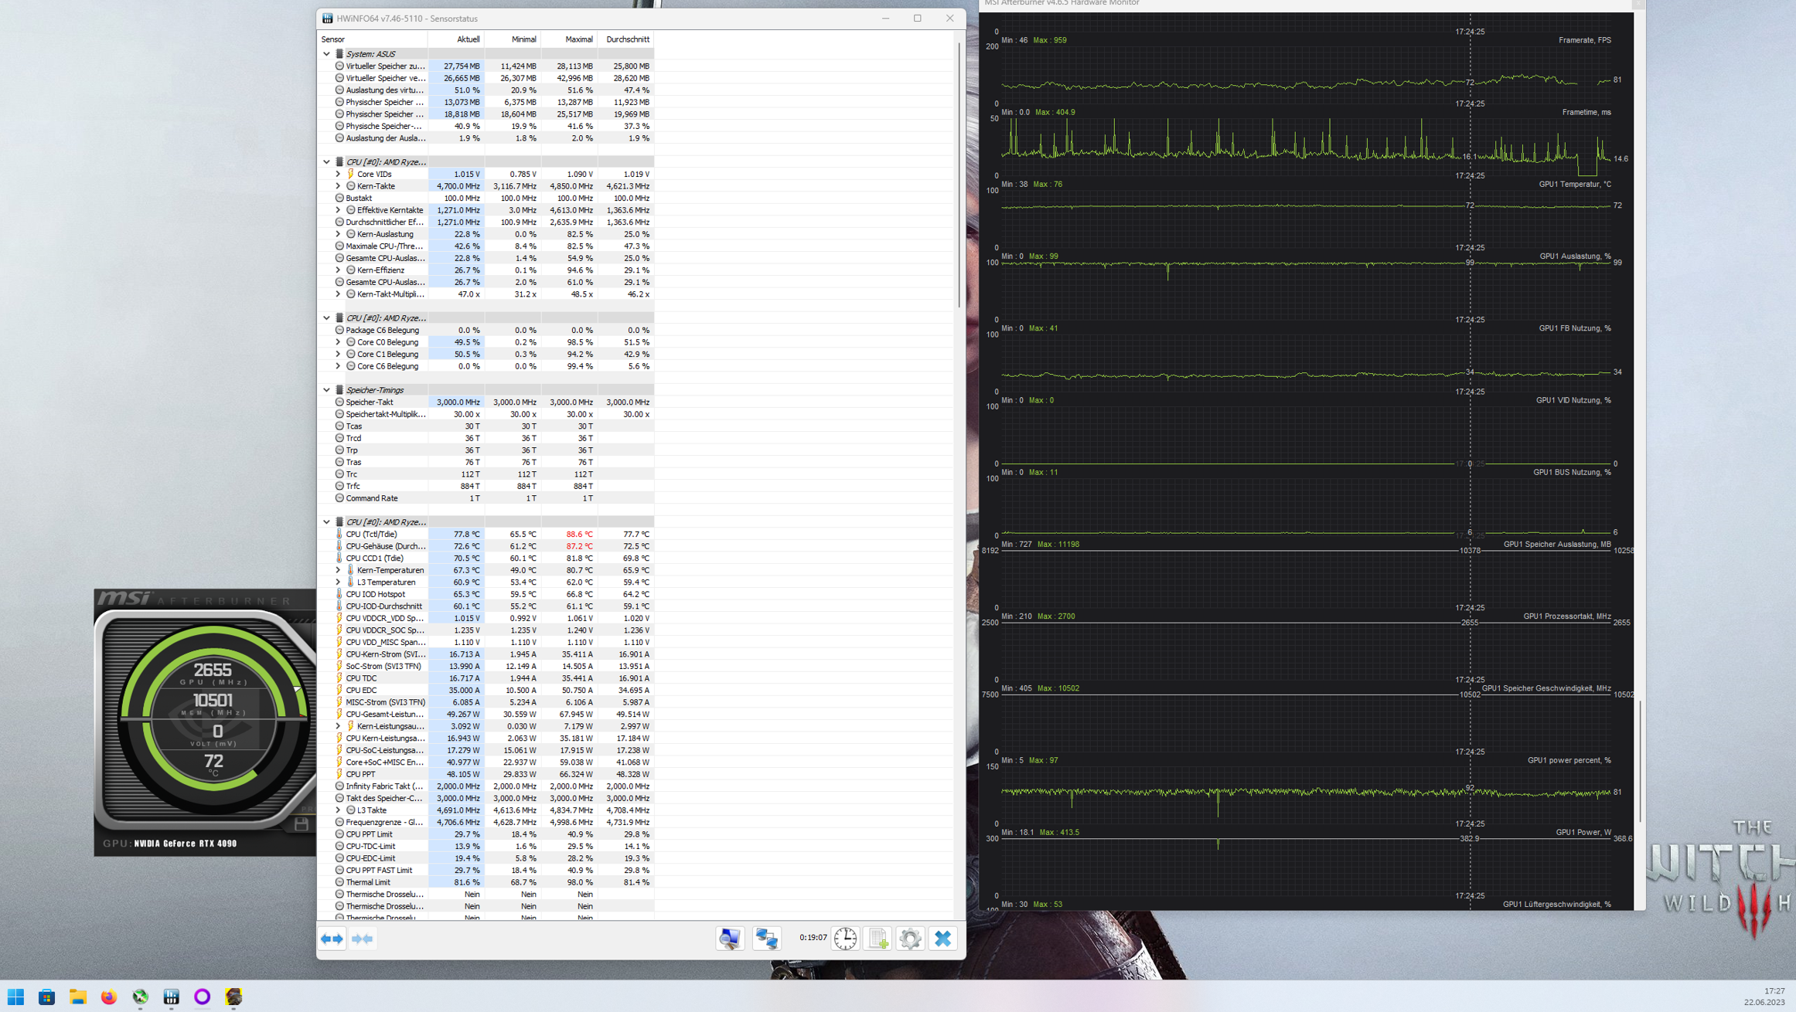Close sensors with the blue X icon
The image size is (1796, 1012).
tap(942, 939)
